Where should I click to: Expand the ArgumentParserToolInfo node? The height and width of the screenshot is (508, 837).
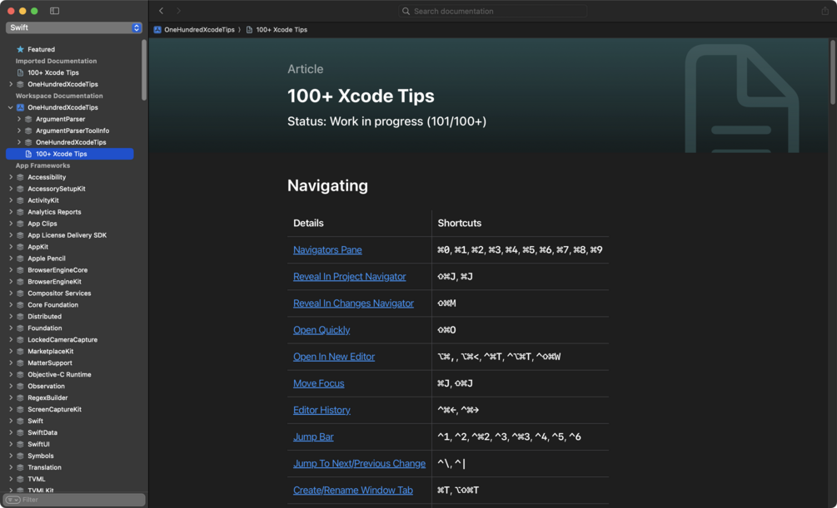[19, 131]
